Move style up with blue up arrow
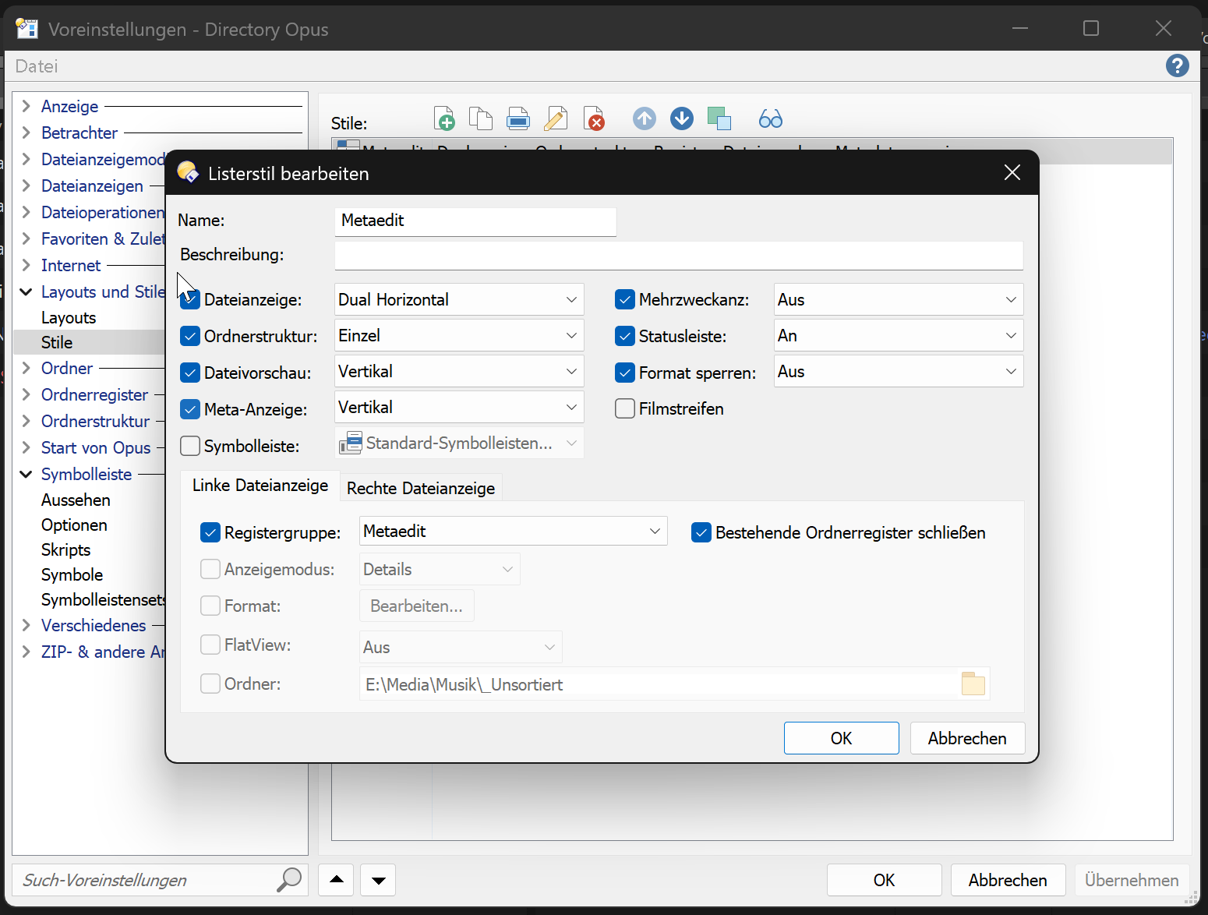The width and height of the screenshot is (1208, 915). tap(645, 118)
